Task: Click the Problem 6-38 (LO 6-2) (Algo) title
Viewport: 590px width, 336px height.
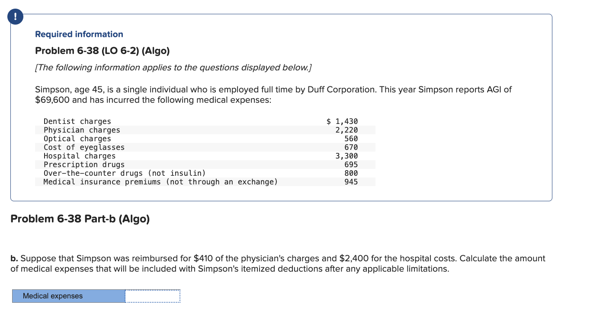Action: 103,51
